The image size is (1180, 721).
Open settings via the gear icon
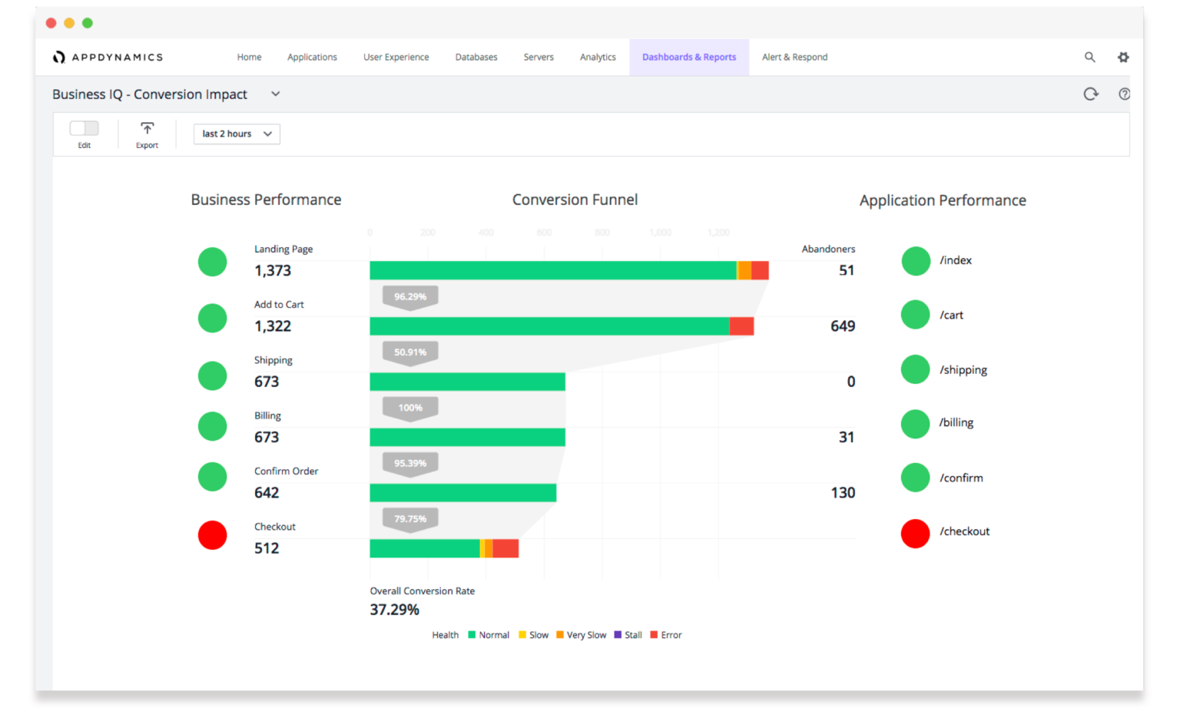tap(1123, 57)
